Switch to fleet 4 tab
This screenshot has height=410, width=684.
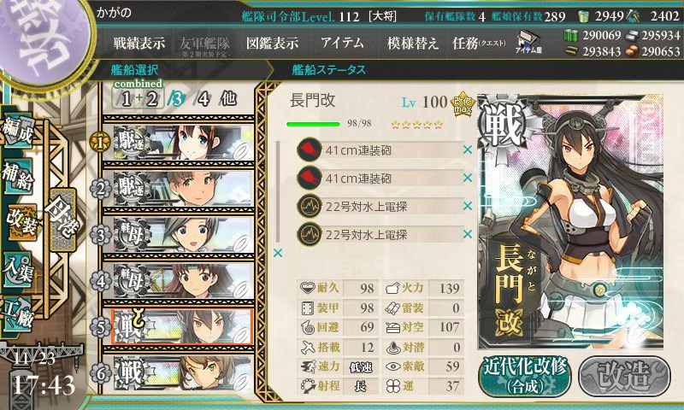click(x=203, y=99)
